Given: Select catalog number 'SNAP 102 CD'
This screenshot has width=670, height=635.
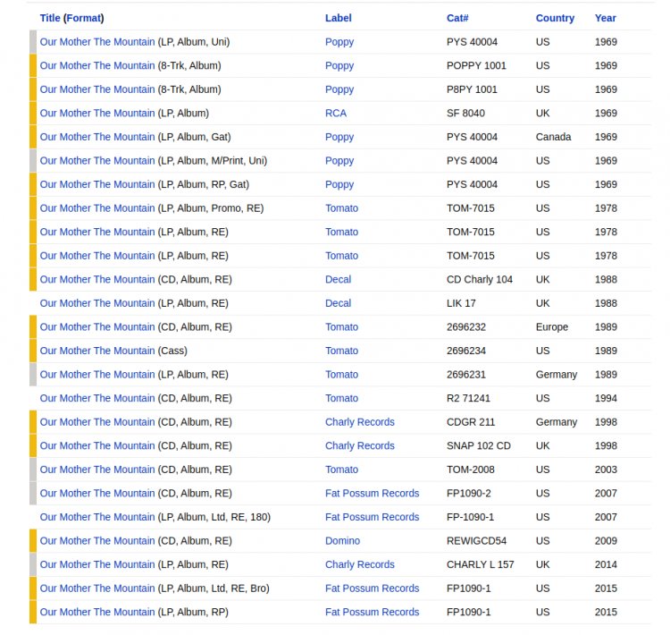Looking at the screenshot, I should pyautogui.click(x=479, y=445).
